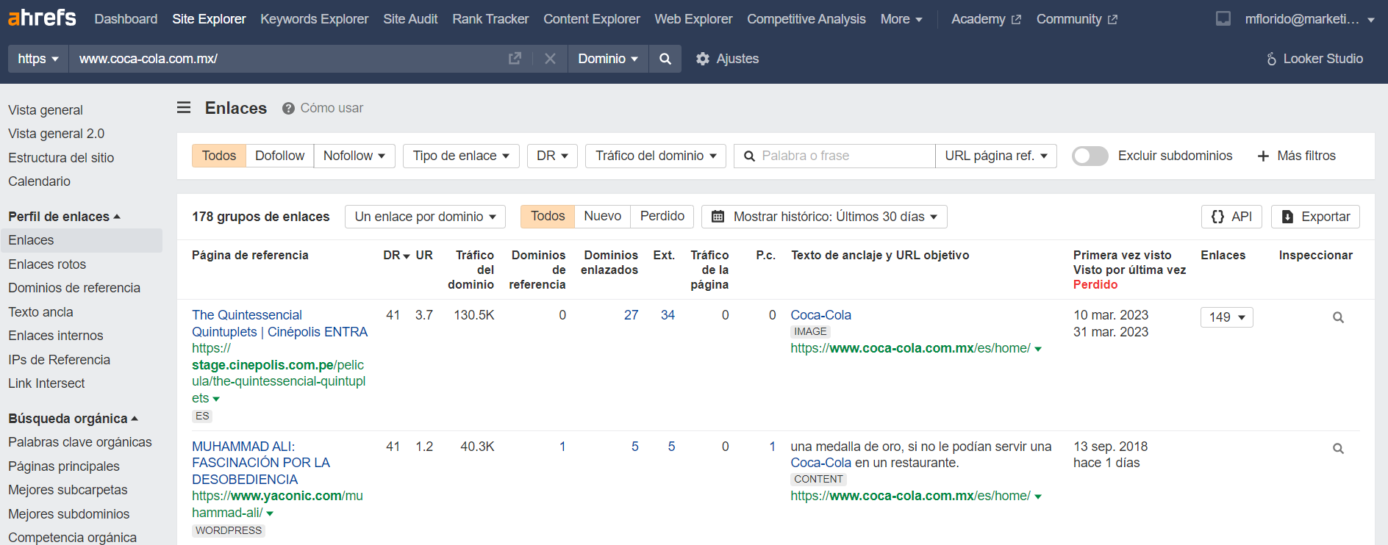Sort by the DR column header
The width and height of the screenshot is (1388, 545).
(396, 255)
